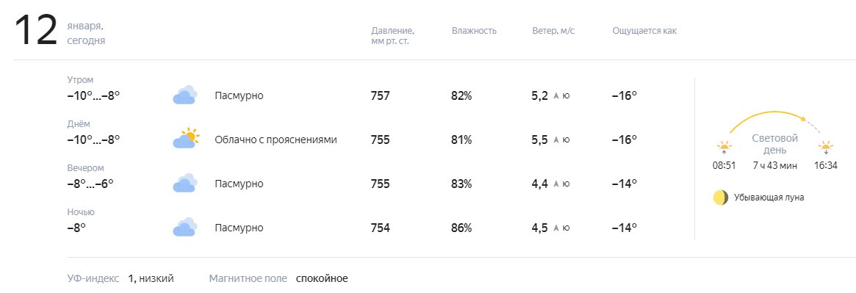Click the waning moon phase icon
Image resolution: width=856 pixels, height=293 pixels.
click(721, 198)
